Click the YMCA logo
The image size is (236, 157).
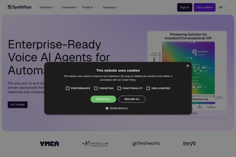tap(49, 144)
